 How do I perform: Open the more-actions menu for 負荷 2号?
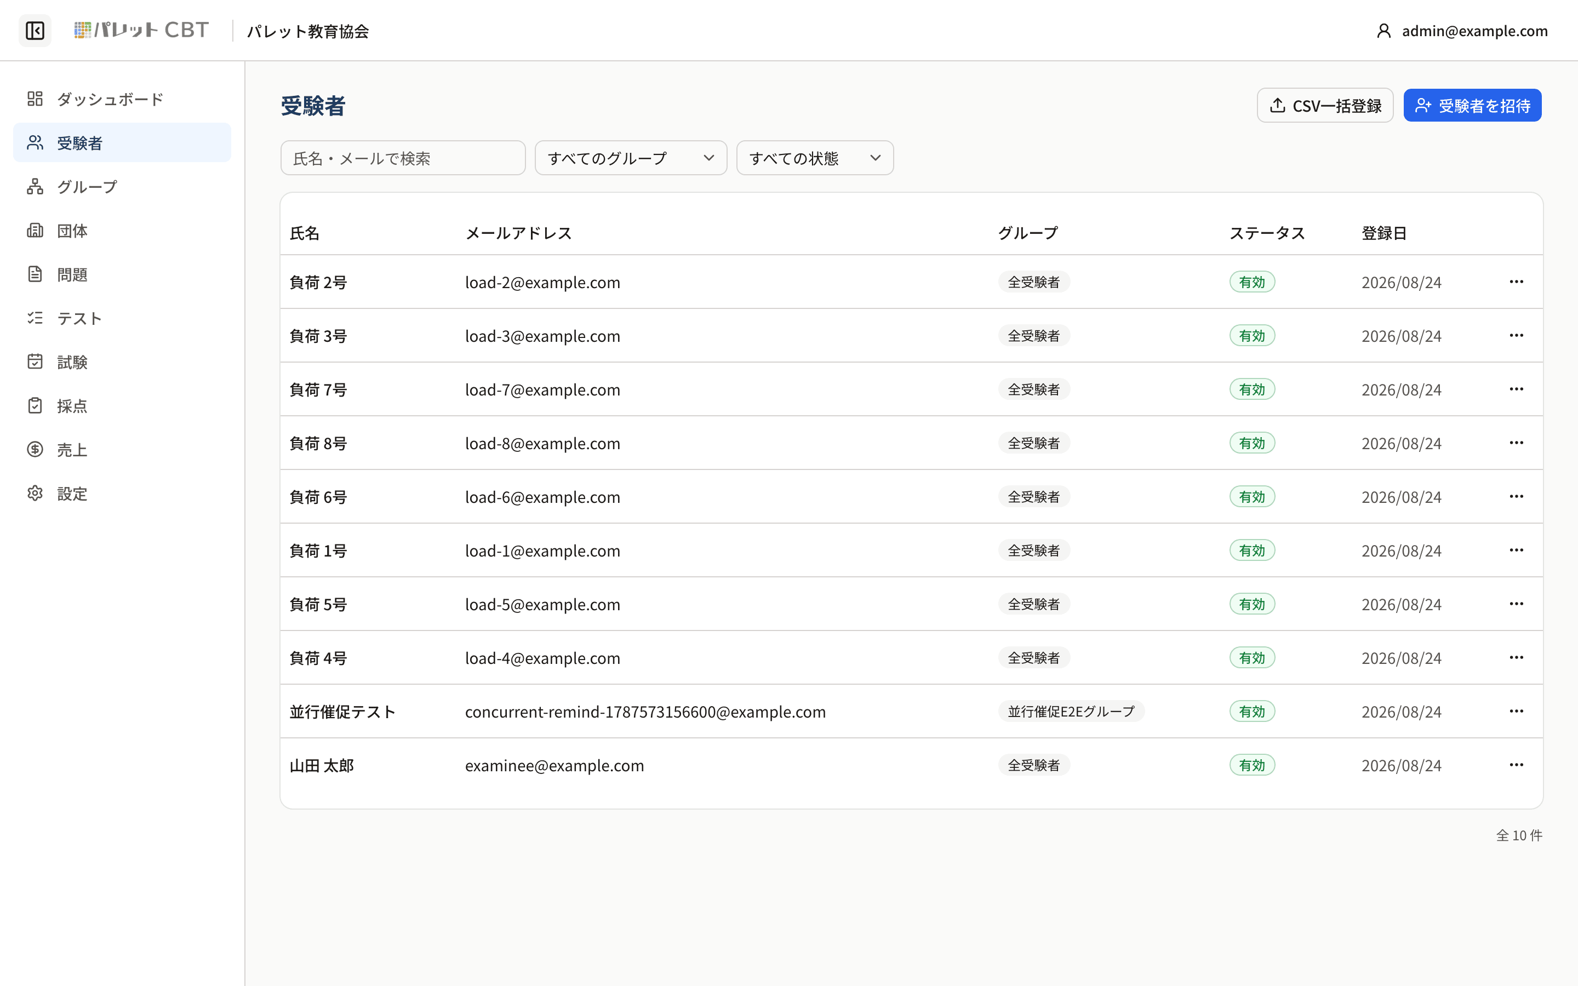coord(1516,282)
